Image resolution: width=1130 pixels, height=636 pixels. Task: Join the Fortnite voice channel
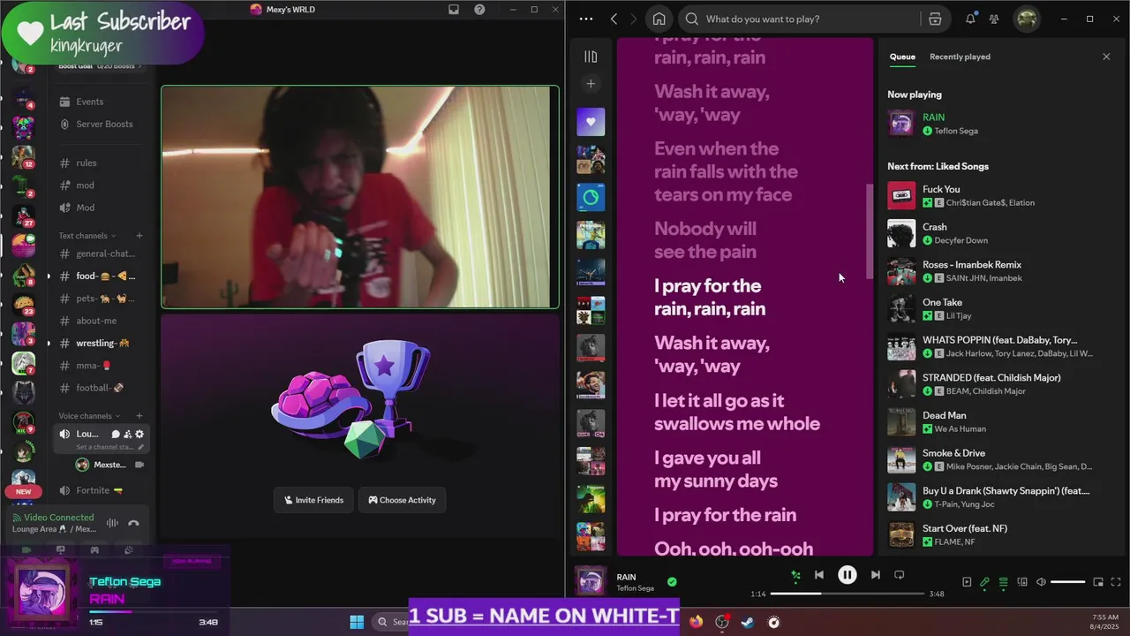point(102,490)
